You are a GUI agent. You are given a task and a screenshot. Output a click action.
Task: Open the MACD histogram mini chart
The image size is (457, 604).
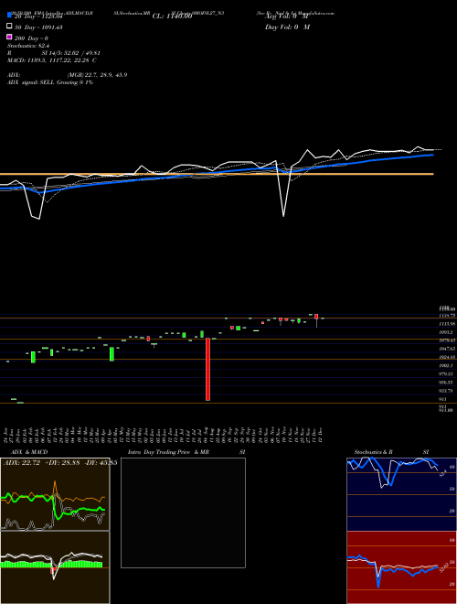pyautogui.click(x=55, y=567)
